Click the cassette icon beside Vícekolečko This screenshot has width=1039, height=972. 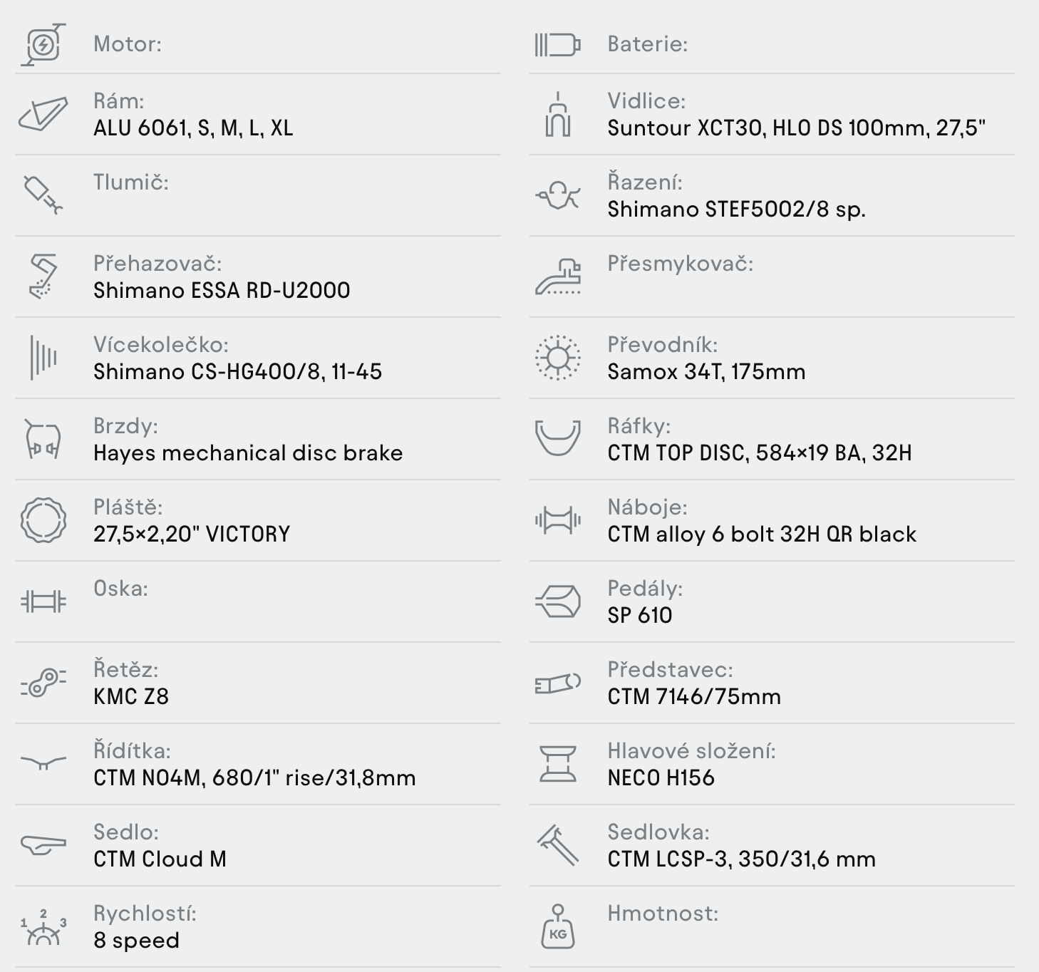click(43, 358)
